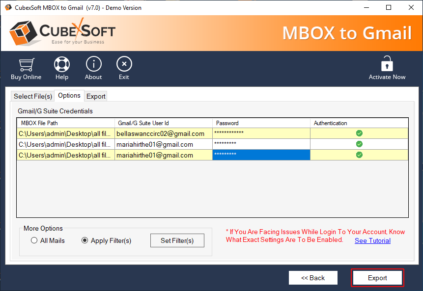Image resolution: width=423 pixels, height=291 pixels.
Task: Switch to the Select File(s) tab
Action: tap(33, 96)
